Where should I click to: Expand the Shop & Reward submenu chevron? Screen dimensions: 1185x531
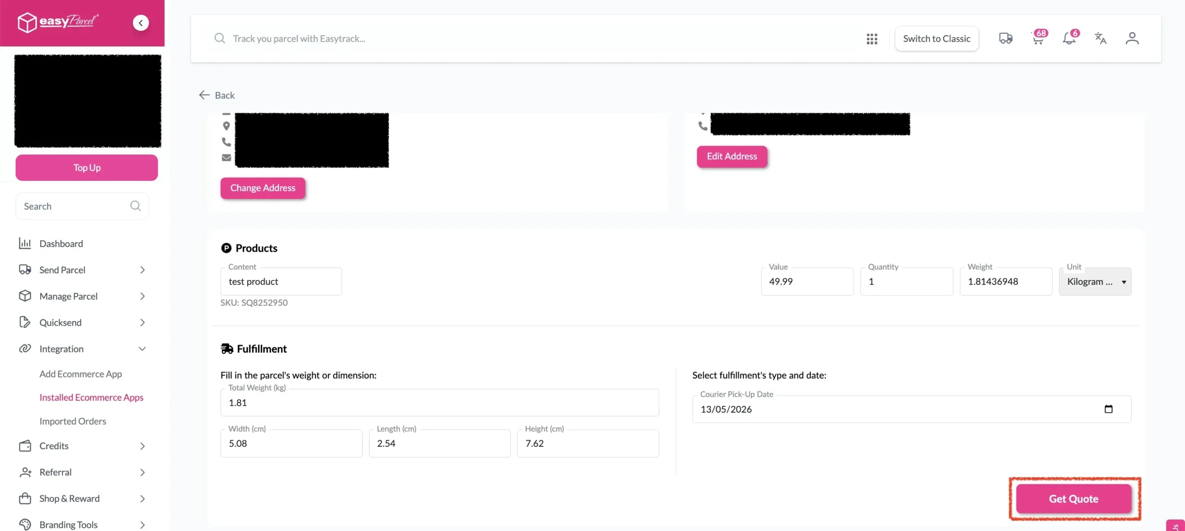coord(143,499)
